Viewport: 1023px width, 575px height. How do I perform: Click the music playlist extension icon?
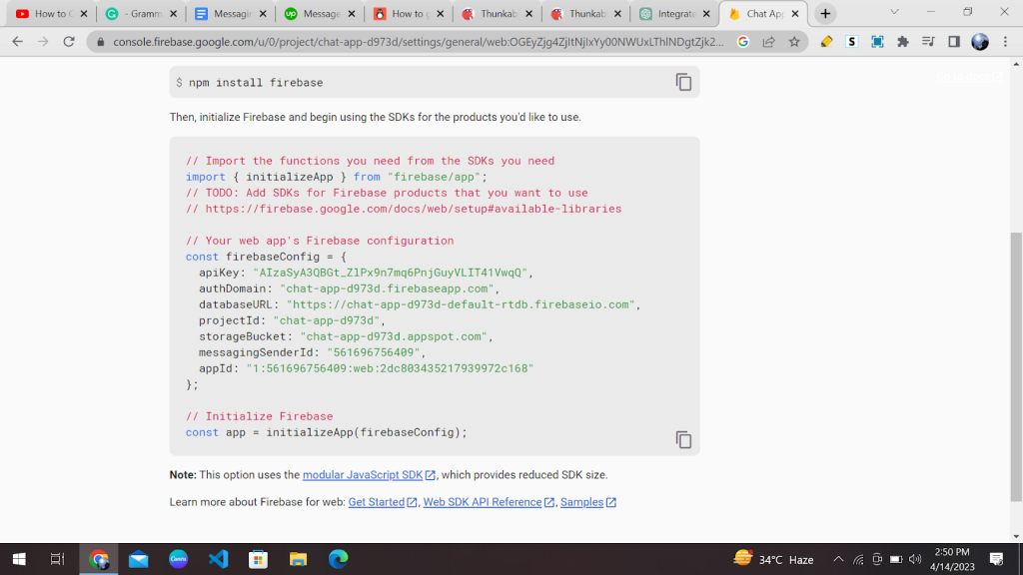[x=928, y=42]
